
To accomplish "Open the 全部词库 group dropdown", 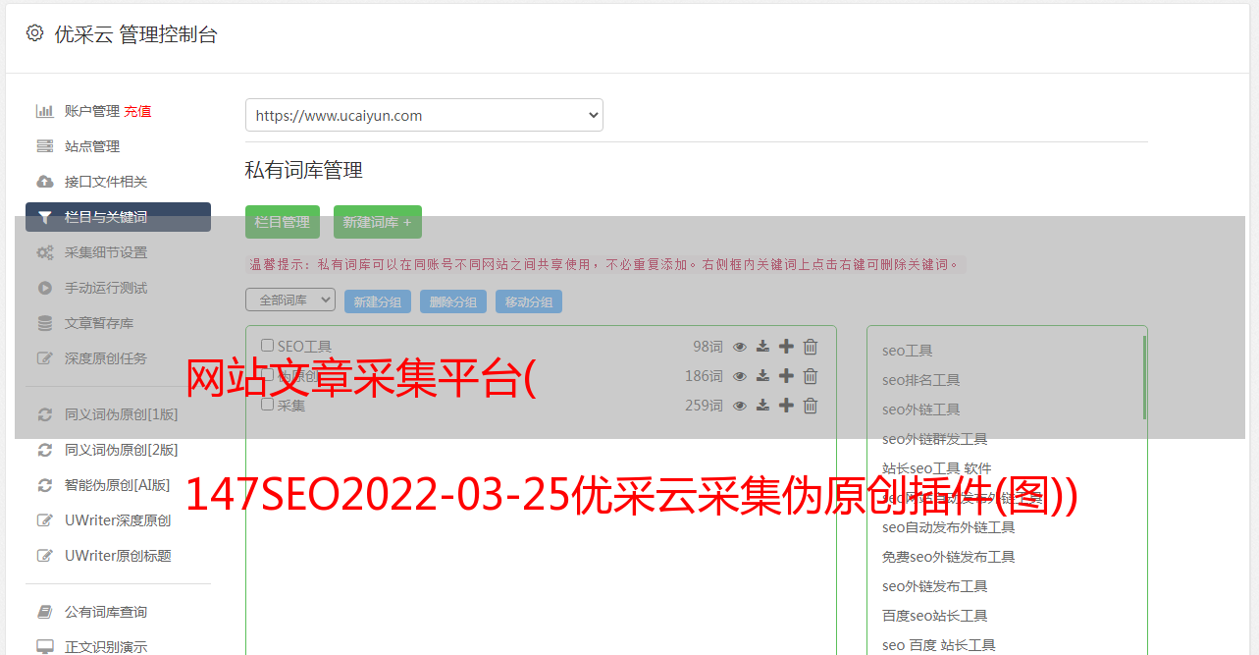I will click(x=290, y=300).
